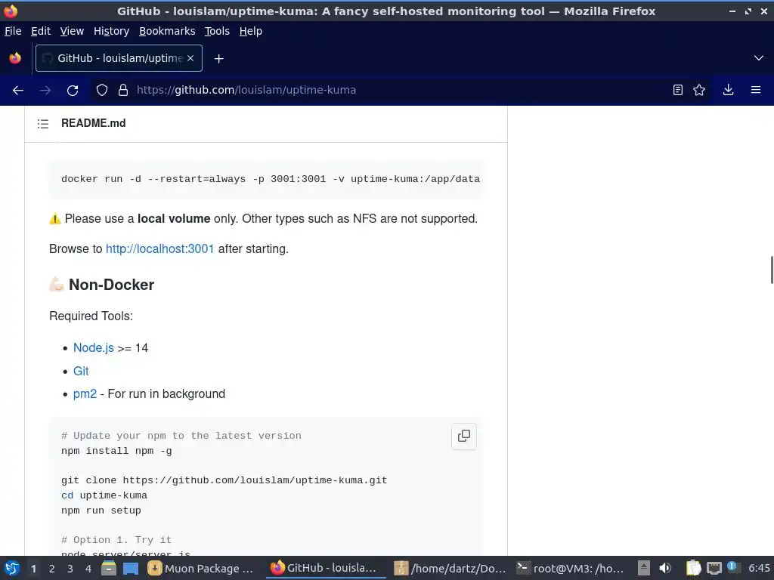List all tabs dropdown arrow
This screenshot has height=580, width=774.
coord(759,58)
